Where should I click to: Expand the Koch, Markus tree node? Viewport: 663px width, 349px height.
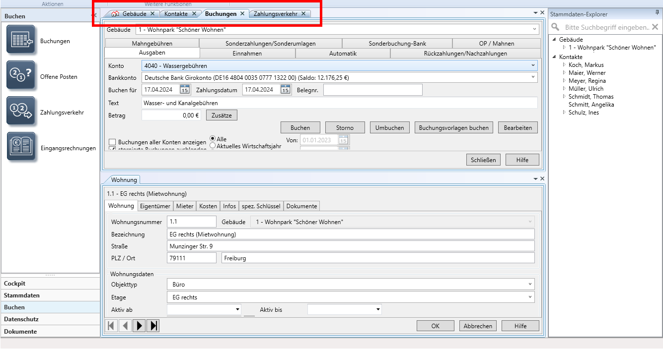click(x=564, y=65)
